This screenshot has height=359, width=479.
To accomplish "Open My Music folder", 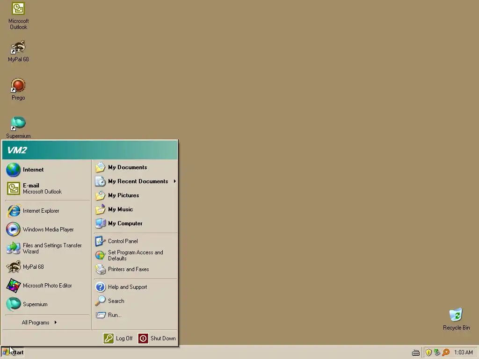I will tap(135, 209).
